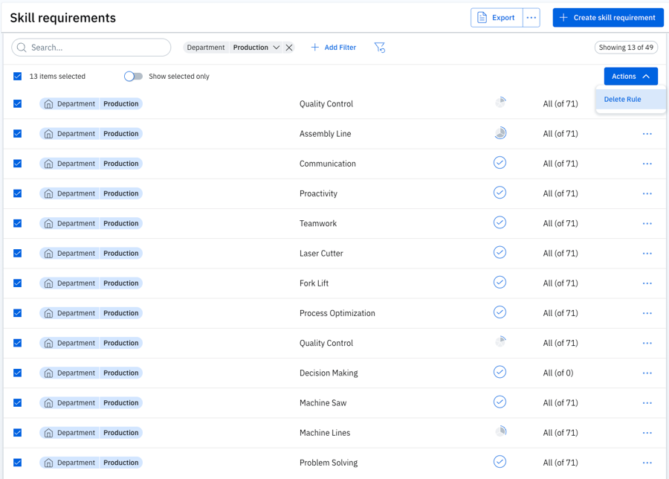The image size is (669, 479).
Task: Open the three-dot menu for the Teamwork row
Action: click(x=647, y=223)
